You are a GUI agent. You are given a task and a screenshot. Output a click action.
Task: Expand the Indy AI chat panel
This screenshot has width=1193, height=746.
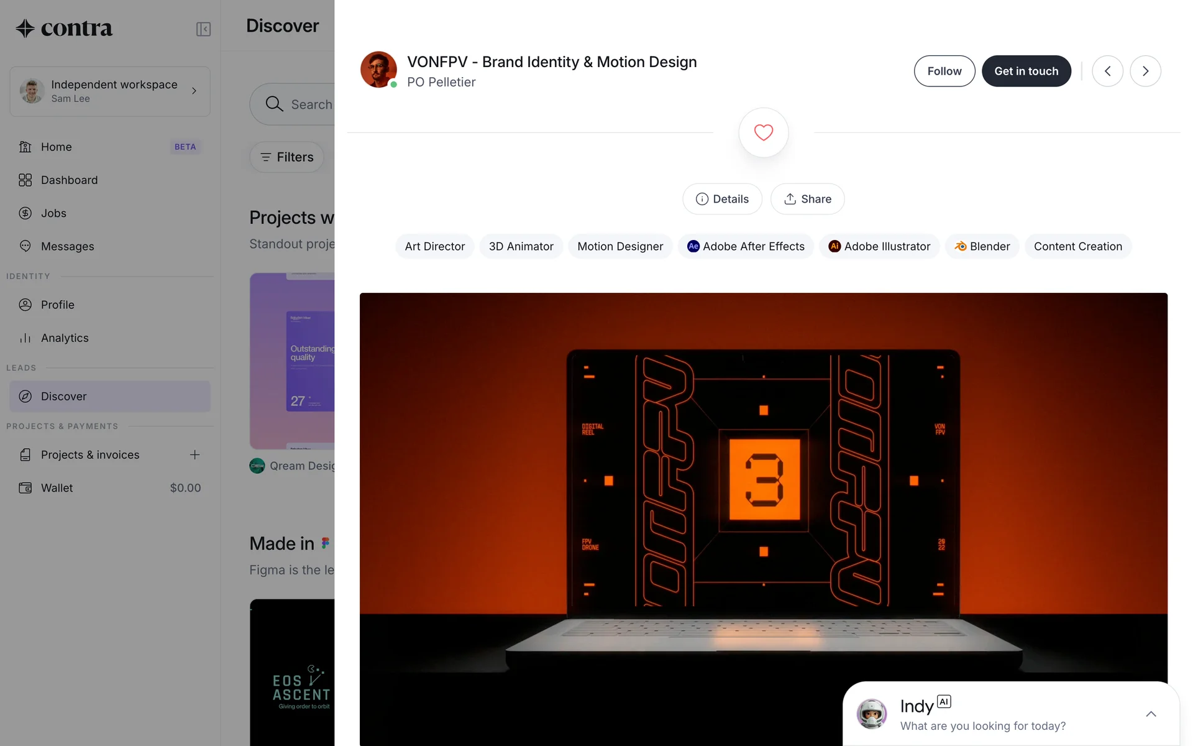point(1151,714)
